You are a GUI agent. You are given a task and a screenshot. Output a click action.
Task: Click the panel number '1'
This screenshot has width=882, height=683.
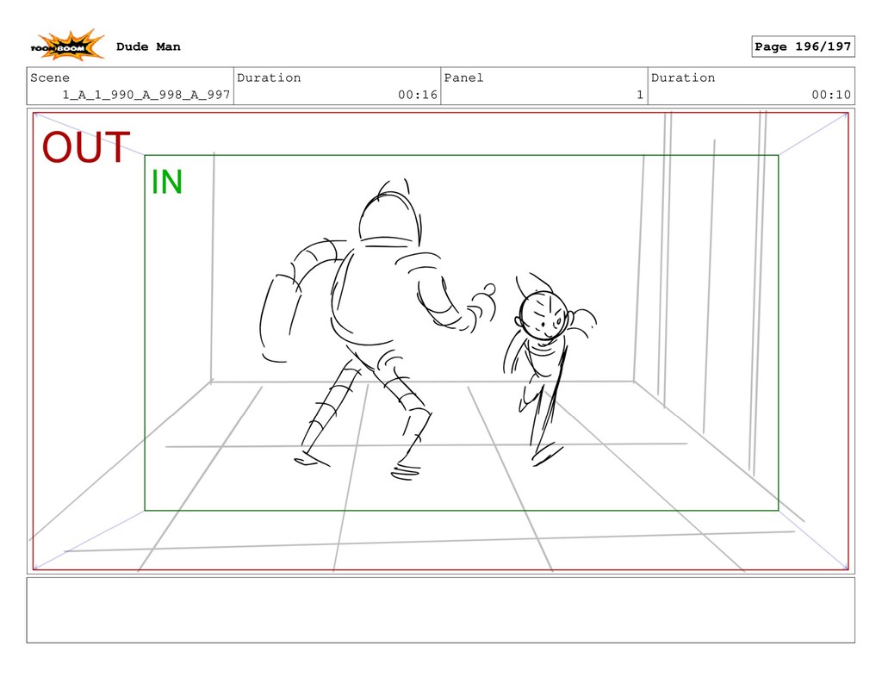pyautogui.click(x=640, y=95)
